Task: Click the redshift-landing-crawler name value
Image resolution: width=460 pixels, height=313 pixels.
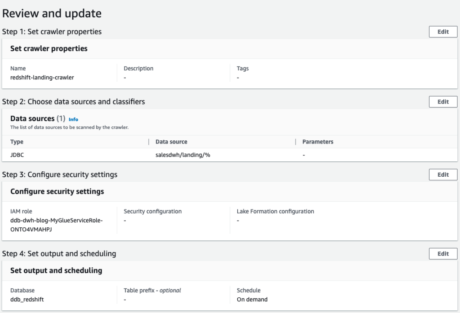Action: (42, 77)
